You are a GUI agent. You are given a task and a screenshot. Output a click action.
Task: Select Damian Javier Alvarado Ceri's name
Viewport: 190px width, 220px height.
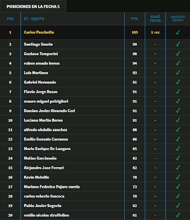pyautogui.click(x=49, y=110)
